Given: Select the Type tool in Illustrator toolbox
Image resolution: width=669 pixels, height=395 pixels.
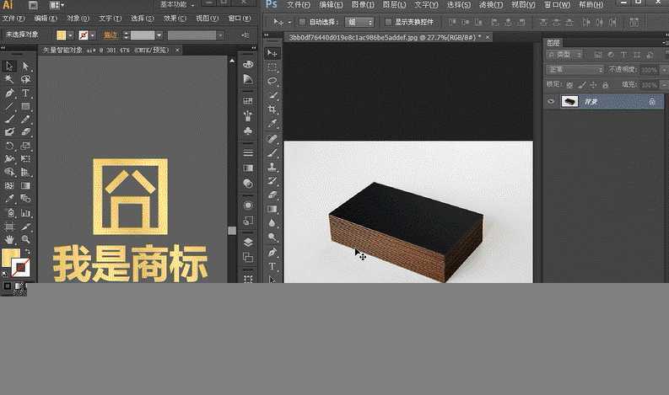Looking at the screenshot, I should [x=25, y=93].
